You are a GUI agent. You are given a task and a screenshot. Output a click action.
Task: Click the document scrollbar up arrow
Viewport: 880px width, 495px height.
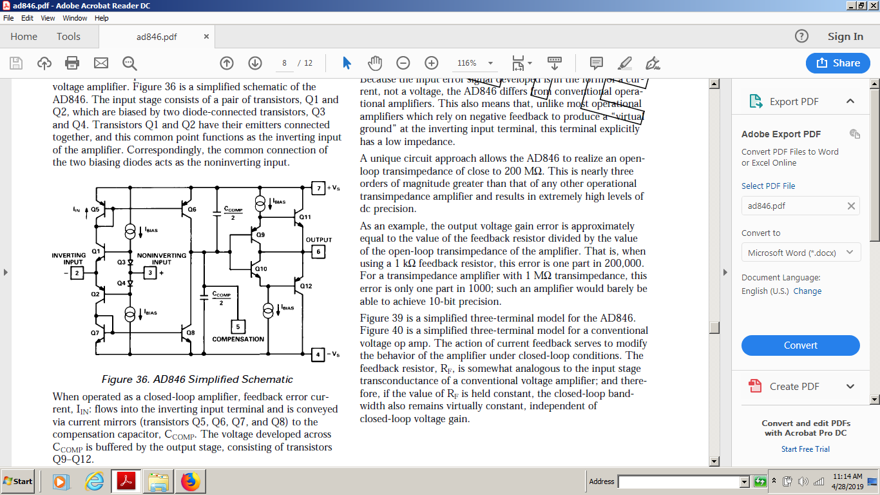[714, 84]
